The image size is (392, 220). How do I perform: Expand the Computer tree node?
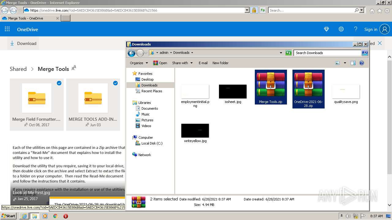click(145, 137)
